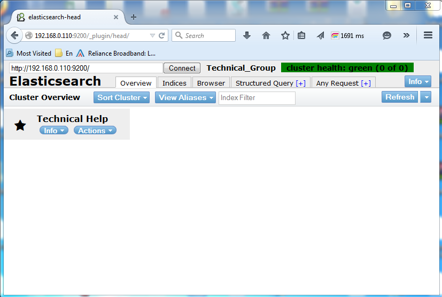Click the master node star icon

[x=20, y=125]
